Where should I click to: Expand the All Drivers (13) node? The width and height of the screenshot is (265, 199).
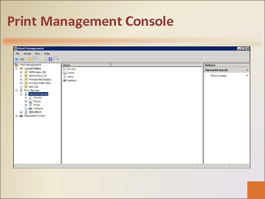click(x=21, y=76)
